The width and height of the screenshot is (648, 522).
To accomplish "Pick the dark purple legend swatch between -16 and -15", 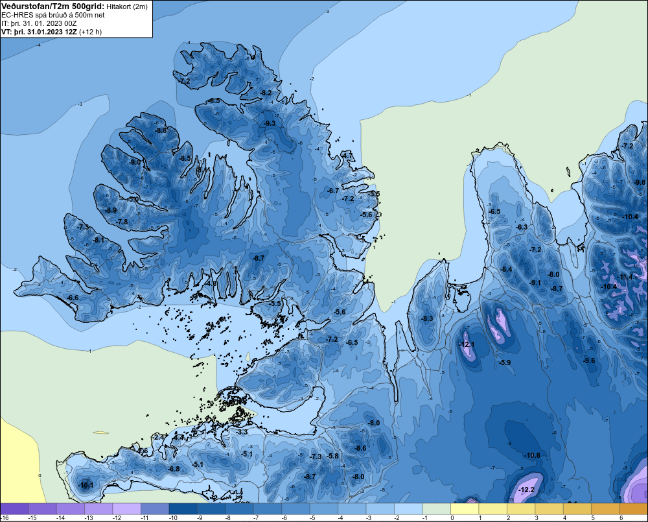I will tap(14, 509).
